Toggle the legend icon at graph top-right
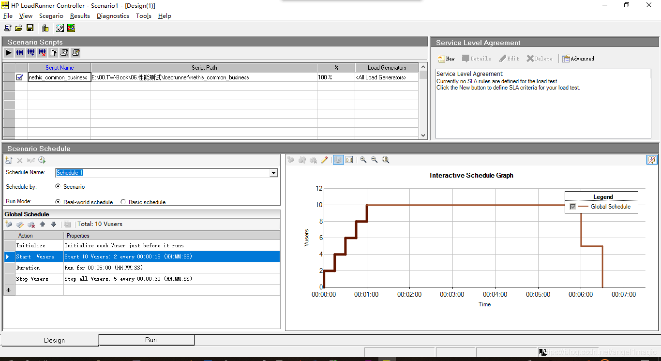The width and height of the screenshot is (661, 361). (x=652, y=160)
